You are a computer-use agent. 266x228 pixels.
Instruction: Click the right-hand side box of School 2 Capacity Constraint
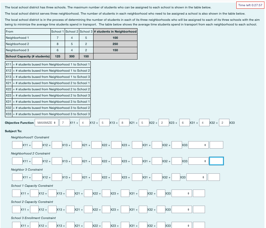[x=199, y=209]
